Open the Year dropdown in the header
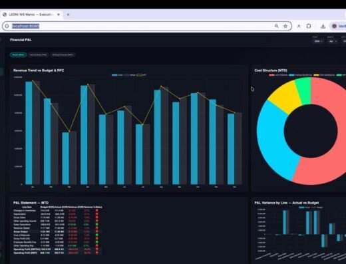346x264 pixels. click(x=318, y=41)
